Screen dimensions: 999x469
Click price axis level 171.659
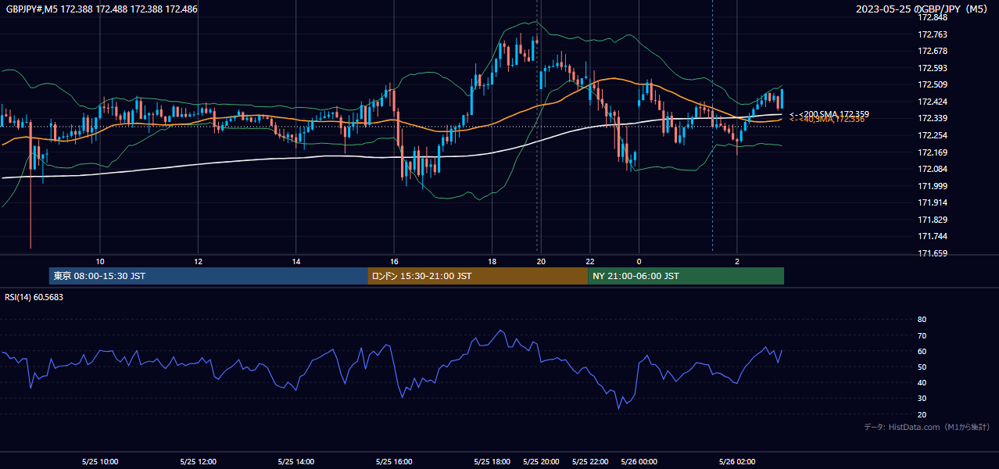(x=932, y=253)
